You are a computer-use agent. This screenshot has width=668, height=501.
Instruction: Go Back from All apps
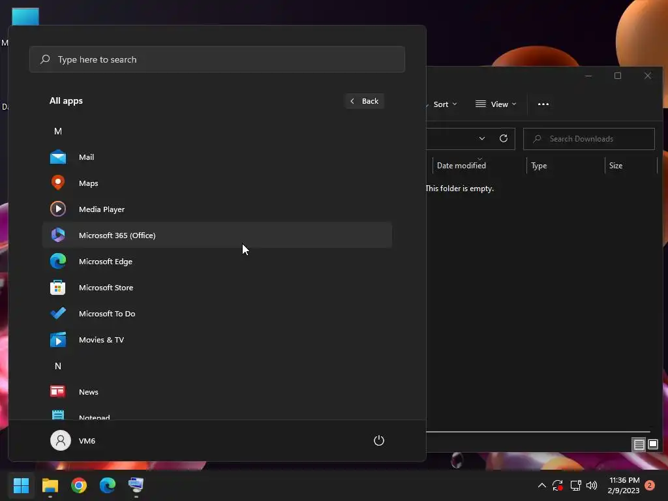365,101
